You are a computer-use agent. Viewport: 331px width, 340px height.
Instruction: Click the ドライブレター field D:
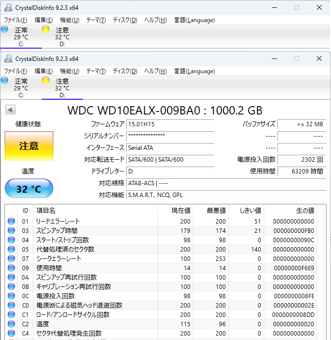click(x=170, y=171)
